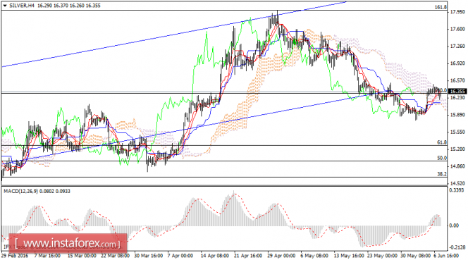The image size is (468, 260).
Task: Click the 30 Mar 16:00 date label
Action: coord(148,256)
